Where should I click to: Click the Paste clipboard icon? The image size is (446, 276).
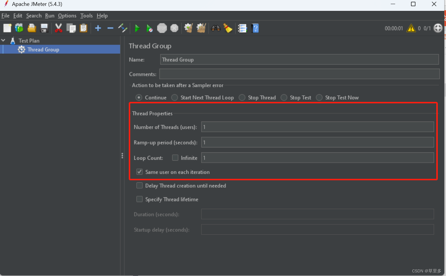point(83,28)
